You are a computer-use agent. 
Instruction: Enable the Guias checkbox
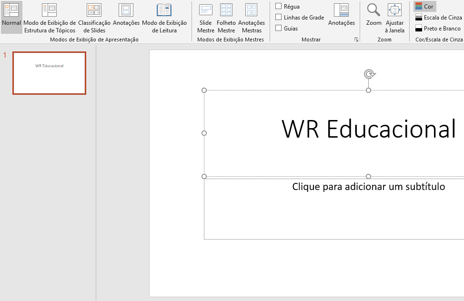tap(279, 28)
